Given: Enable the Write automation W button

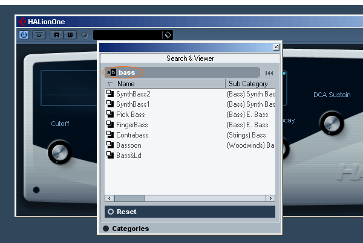Looking at the screenshot, I should point(70,35).
